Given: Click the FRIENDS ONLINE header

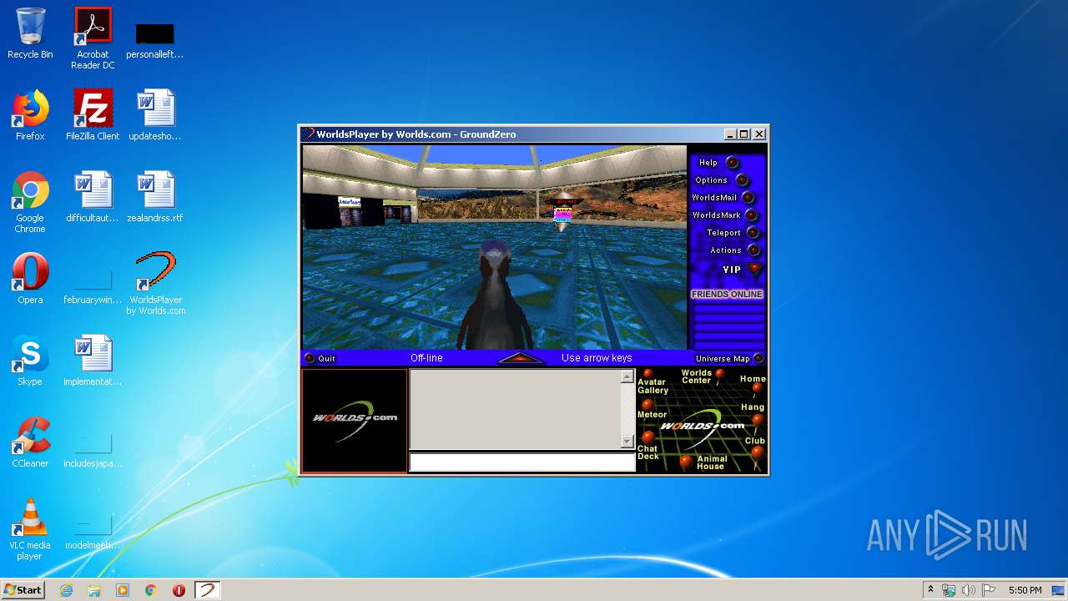Looking at the screenshot, I should [727, 294].
